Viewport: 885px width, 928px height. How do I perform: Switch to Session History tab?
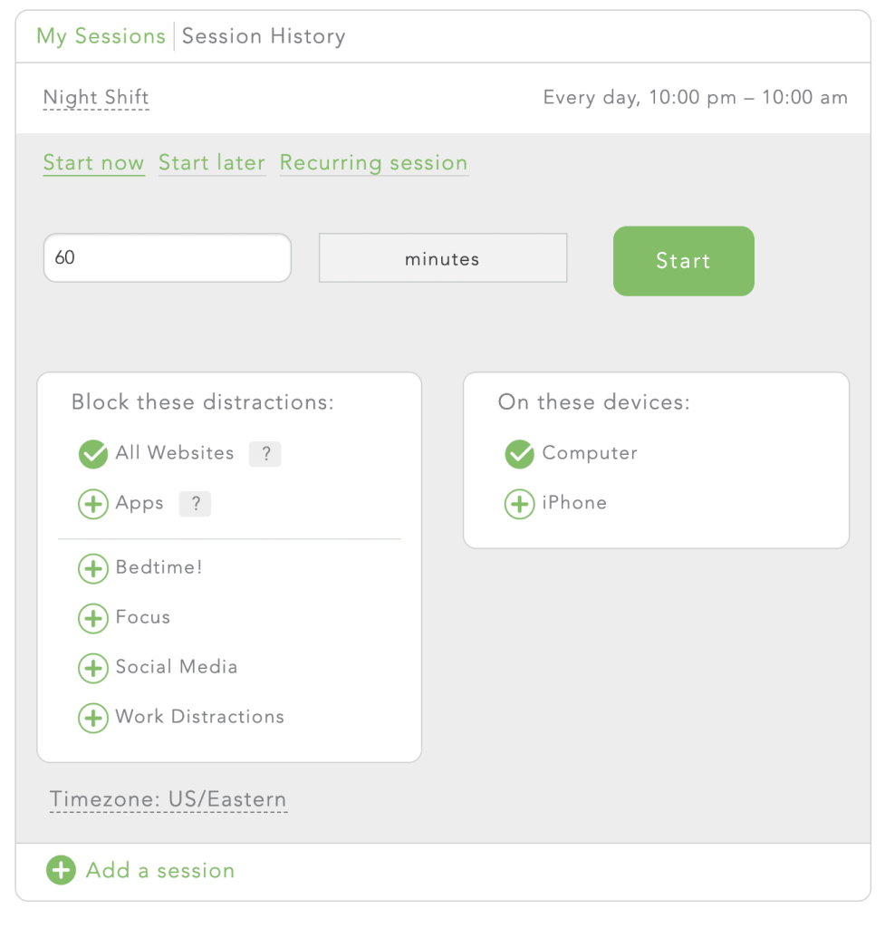click(263, 36)
